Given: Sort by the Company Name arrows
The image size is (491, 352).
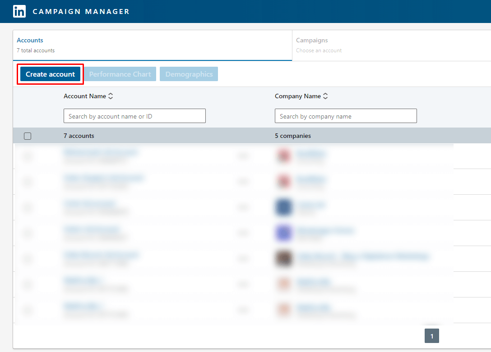Looking at the screenshot, I should click(325, 96).
